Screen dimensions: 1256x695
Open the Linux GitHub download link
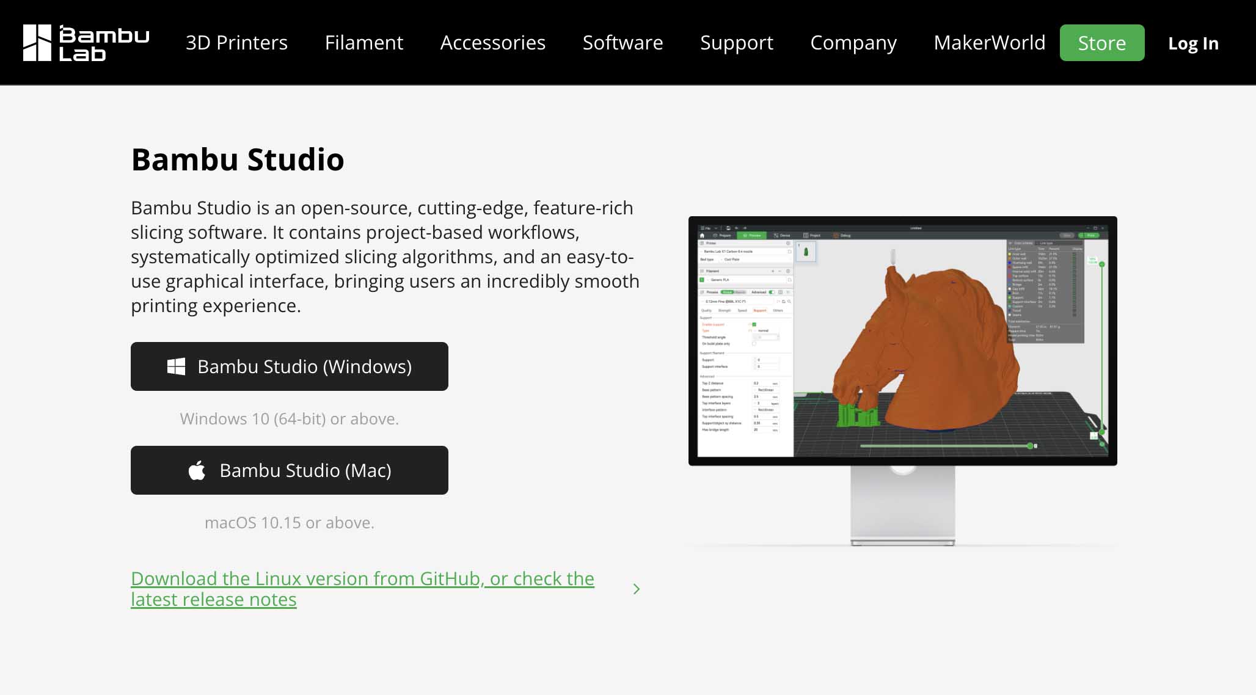[x=362, y=589]
